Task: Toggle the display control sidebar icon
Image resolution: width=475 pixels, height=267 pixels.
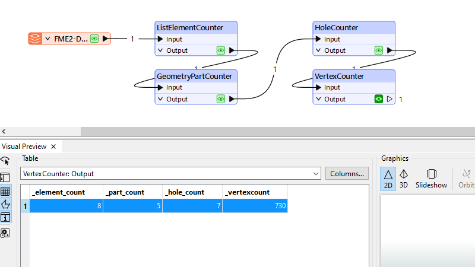Action: [5, 177]
